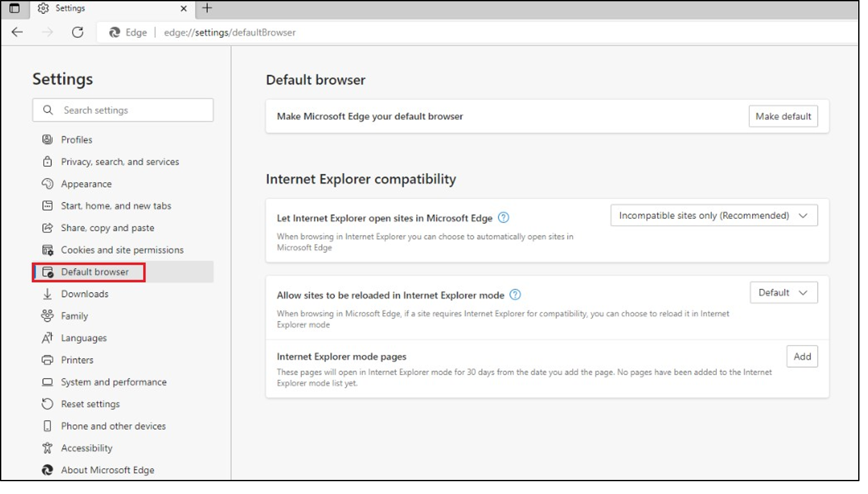
Task: Click the help icon beside Let Internet Explorer open sites
Action: pyautogui.click(x=504, y=218)
